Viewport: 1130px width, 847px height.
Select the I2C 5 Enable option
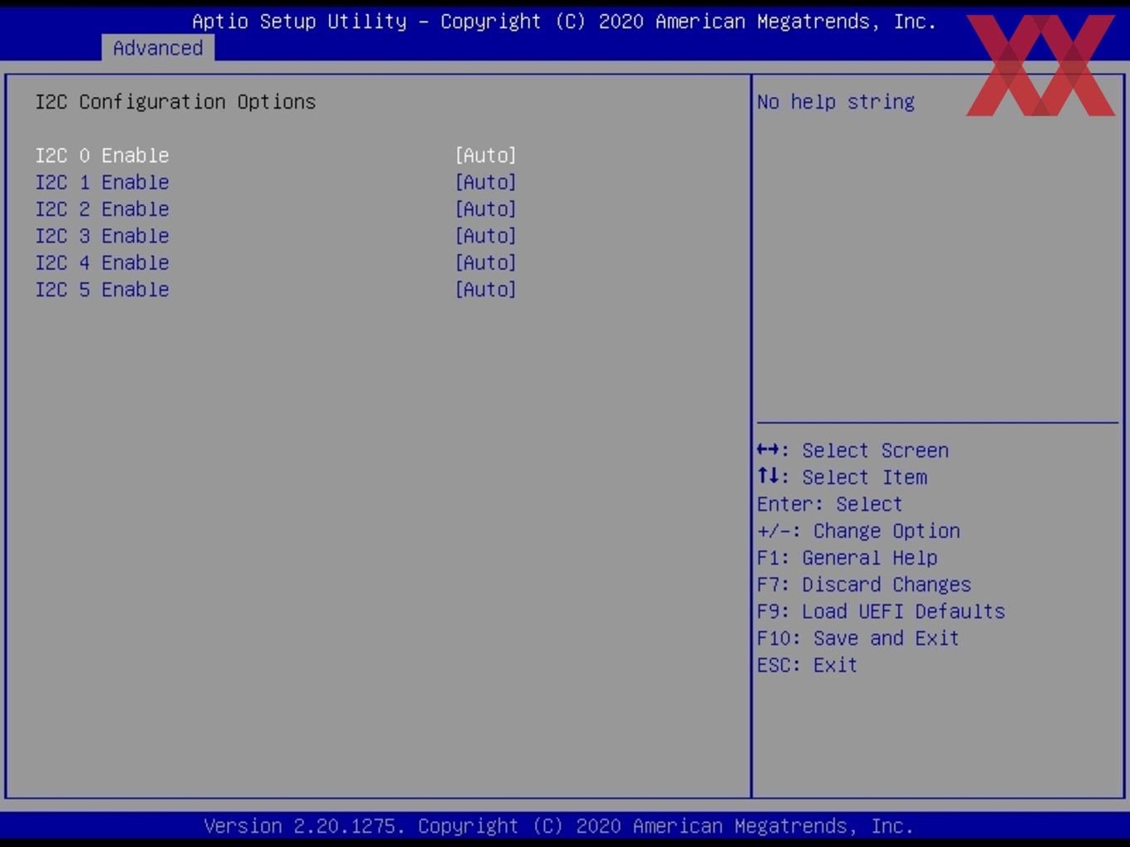[x=102, y=289]
